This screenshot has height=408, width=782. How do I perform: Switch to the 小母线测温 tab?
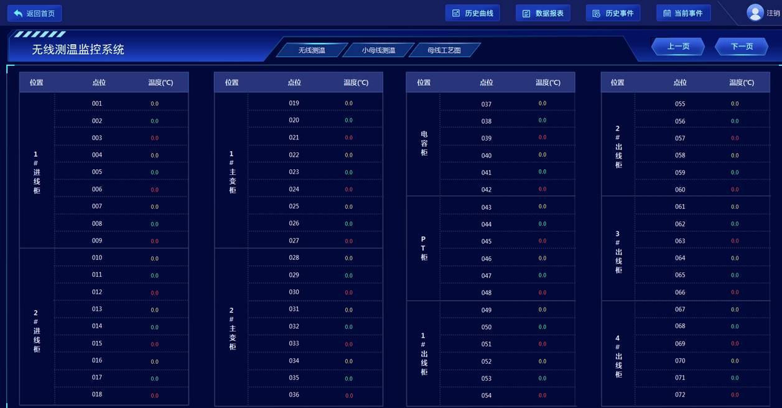[x=379, y=50]
